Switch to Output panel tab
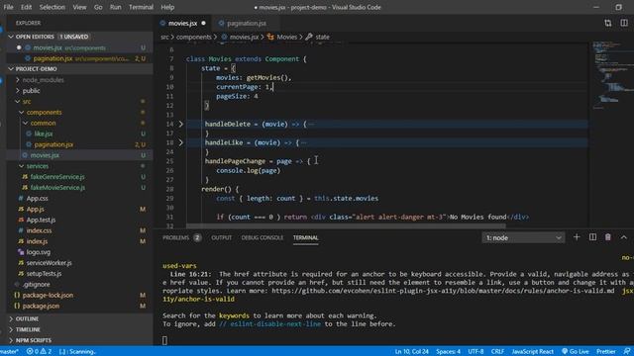Image resolution: width=634 pixels, height=356 pixels. (222, 237)
